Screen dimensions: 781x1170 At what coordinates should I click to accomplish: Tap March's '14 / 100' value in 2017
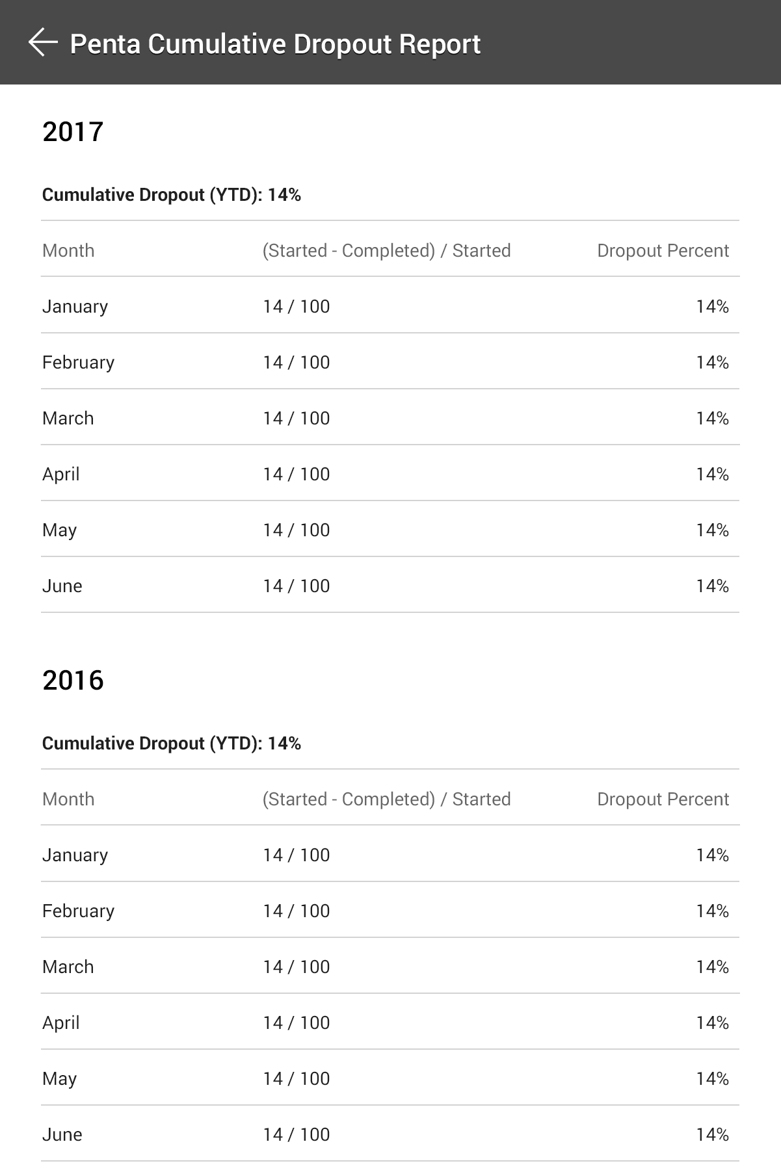[295, 418]
